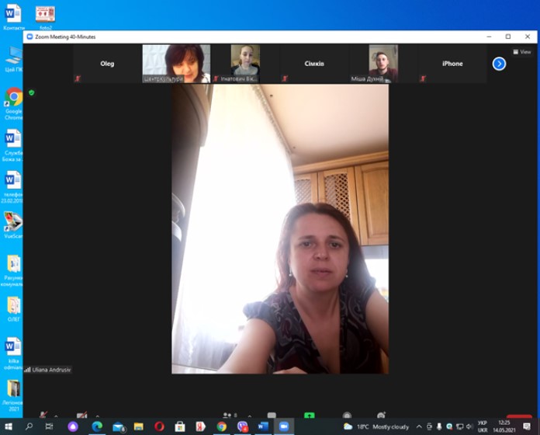Select Oleg's participant tile

pos(107,64)
